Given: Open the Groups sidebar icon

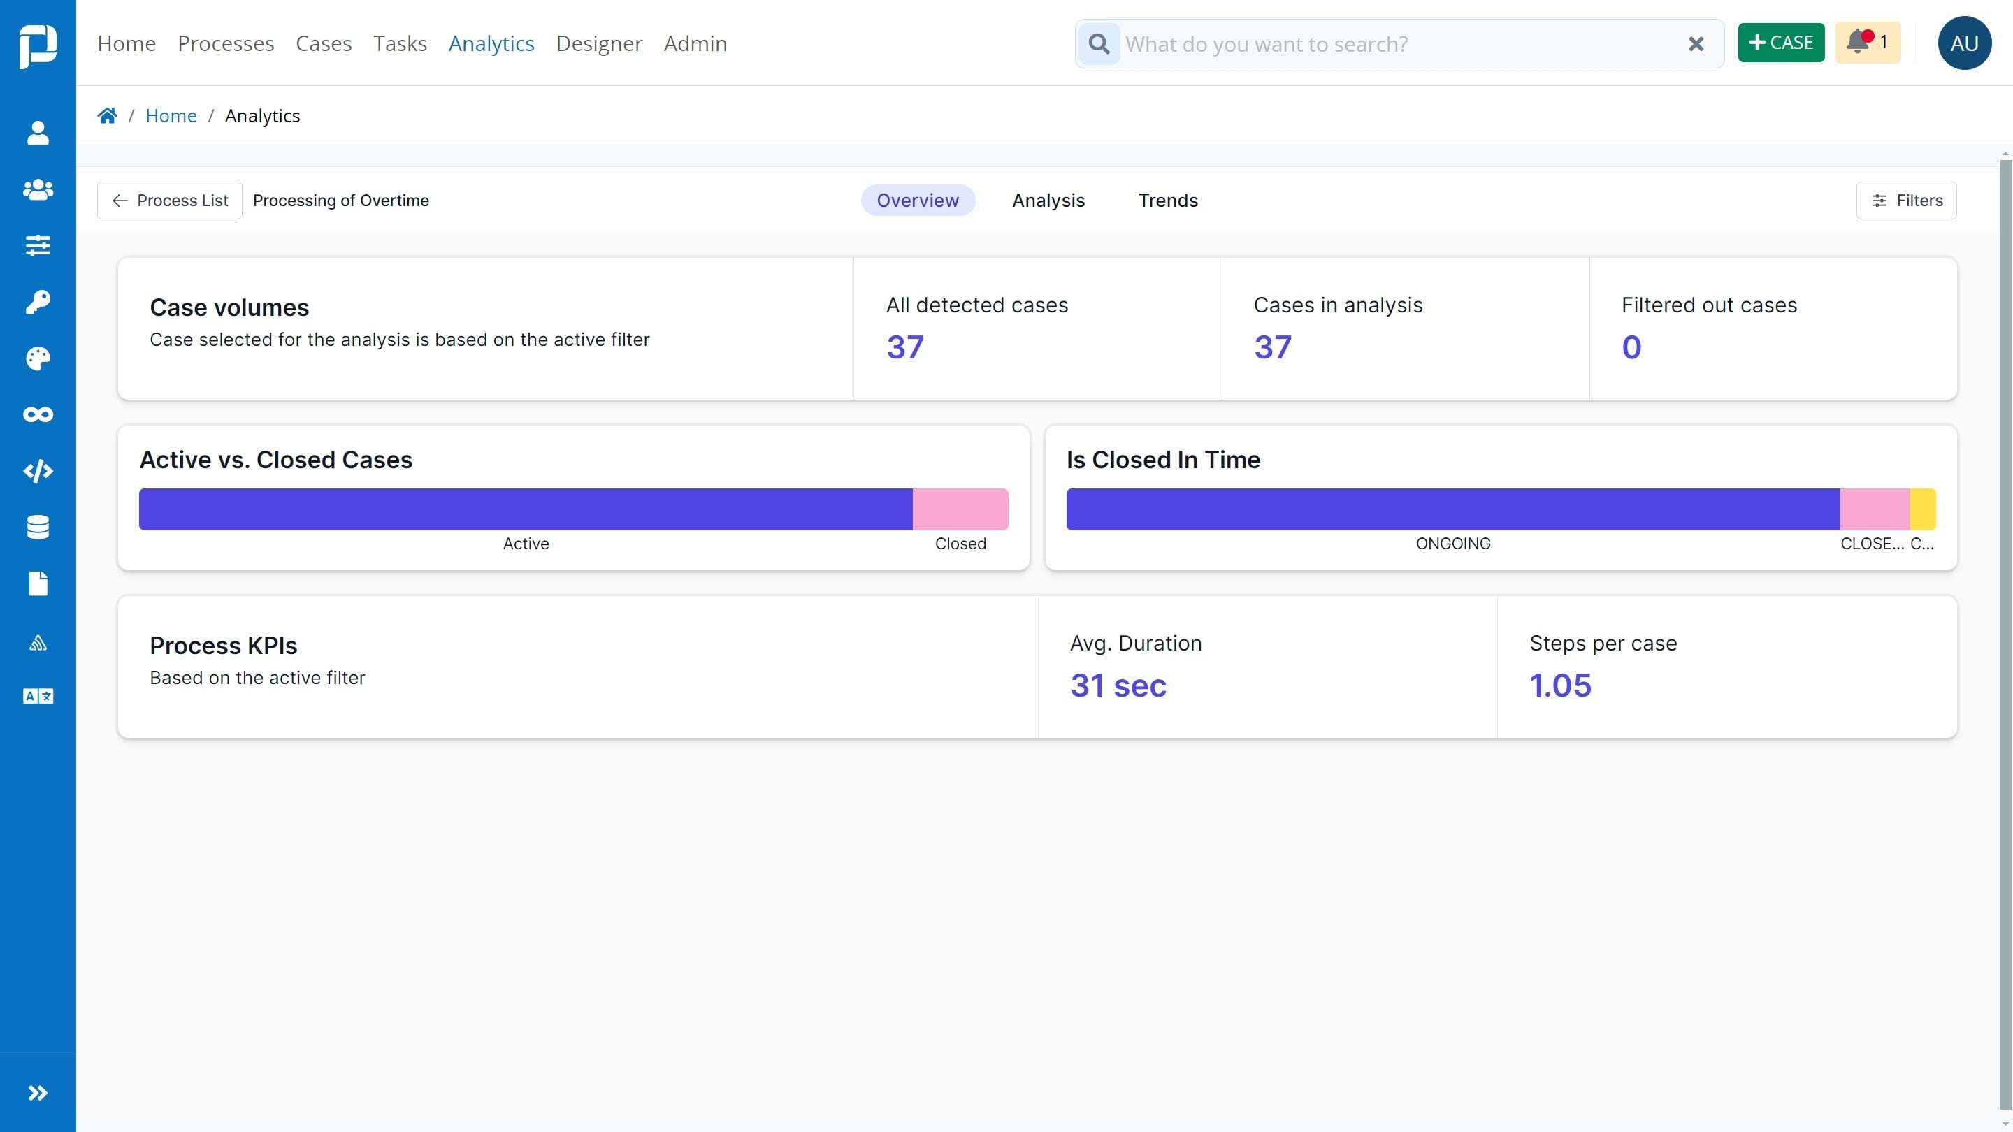Looking at the screenshot, I should coord(38,189).
